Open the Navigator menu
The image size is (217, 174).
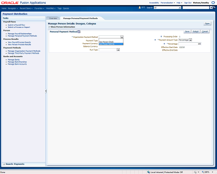(13, 8)
